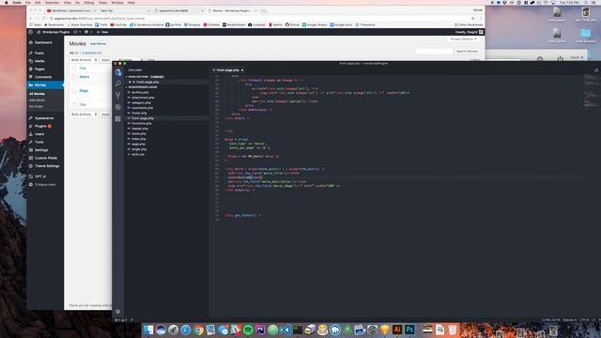Open the Debug menu in macOS menu bar

(x=89, y=2)
